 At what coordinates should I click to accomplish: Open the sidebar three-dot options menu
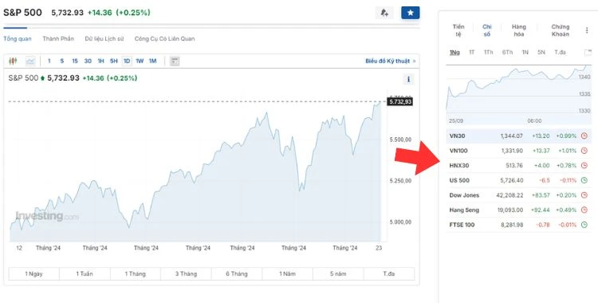(x=587, y=30)
